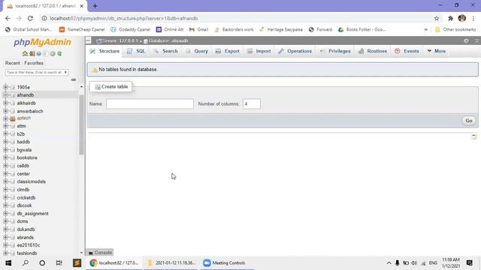Open the page-related settings icon at right

pos(474,136)
